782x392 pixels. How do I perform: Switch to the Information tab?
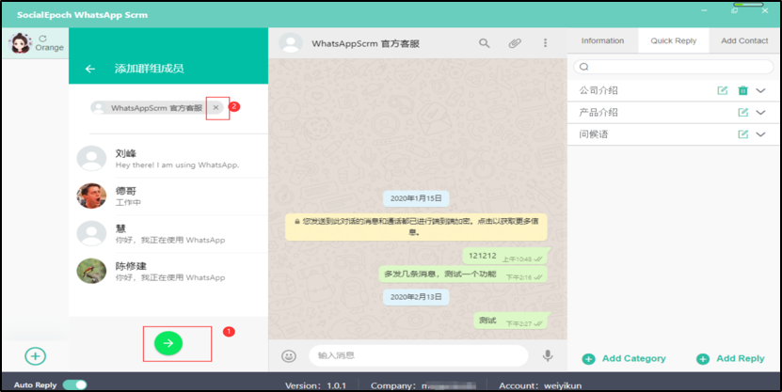click(602, 40)
